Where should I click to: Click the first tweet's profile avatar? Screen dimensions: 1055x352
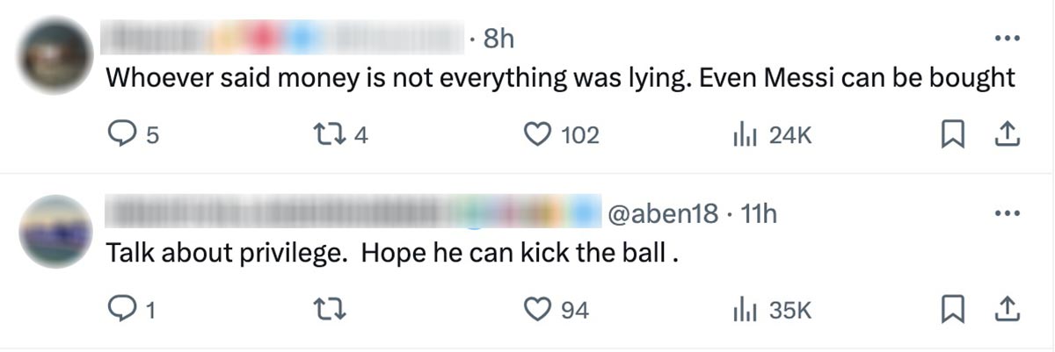click(55, 54)
